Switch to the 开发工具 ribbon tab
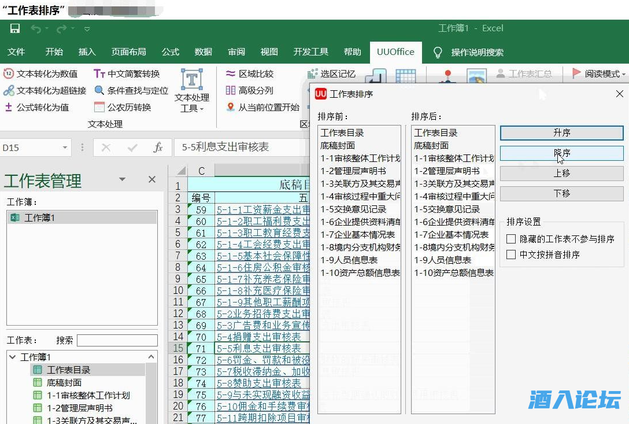 click(310, 52)
